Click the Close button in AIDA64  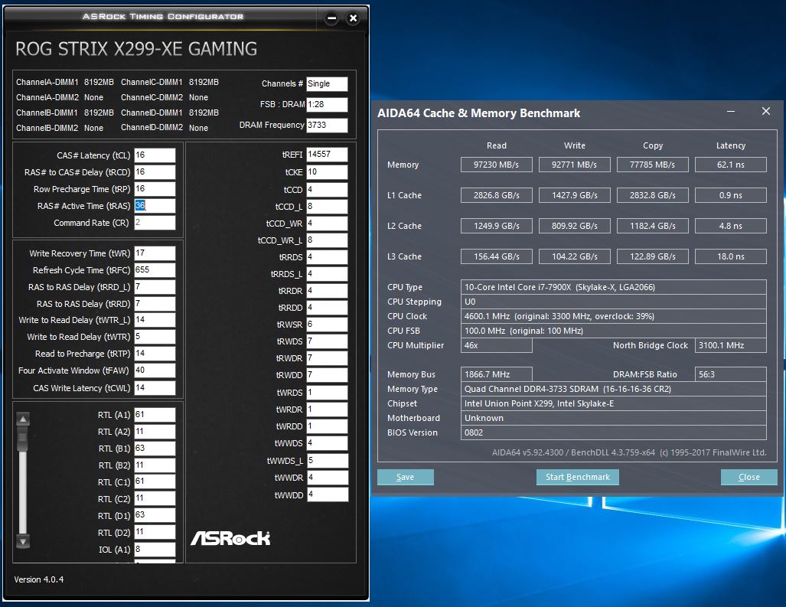[x=749, y=477]
